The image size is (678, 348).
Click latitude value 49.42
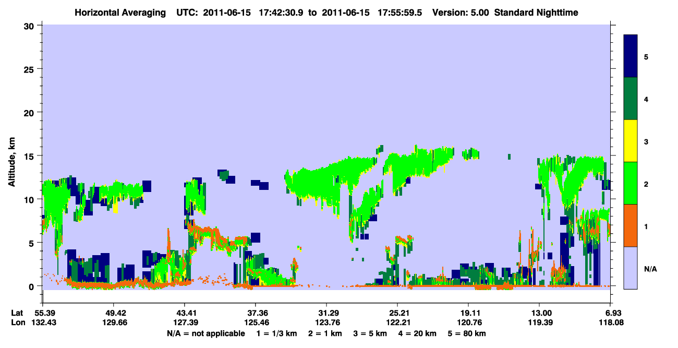tap(113, 313)
